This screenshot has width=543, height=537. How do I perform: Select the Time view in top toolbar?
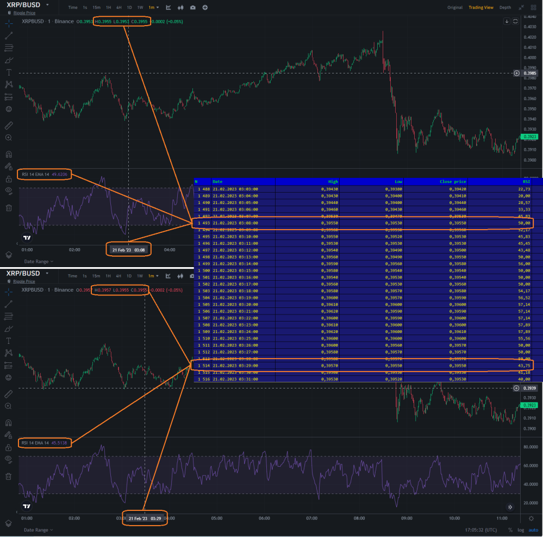click(73, 7)
